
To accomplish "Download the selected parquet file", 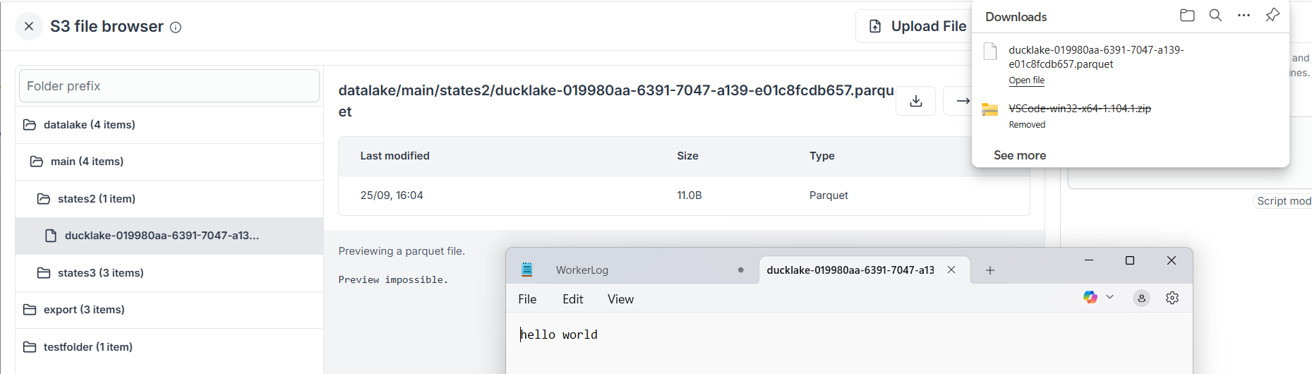I will 915,101.
